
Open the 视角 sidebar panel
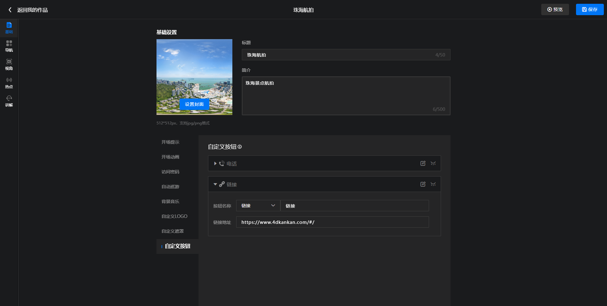click(x=9, y=64)
